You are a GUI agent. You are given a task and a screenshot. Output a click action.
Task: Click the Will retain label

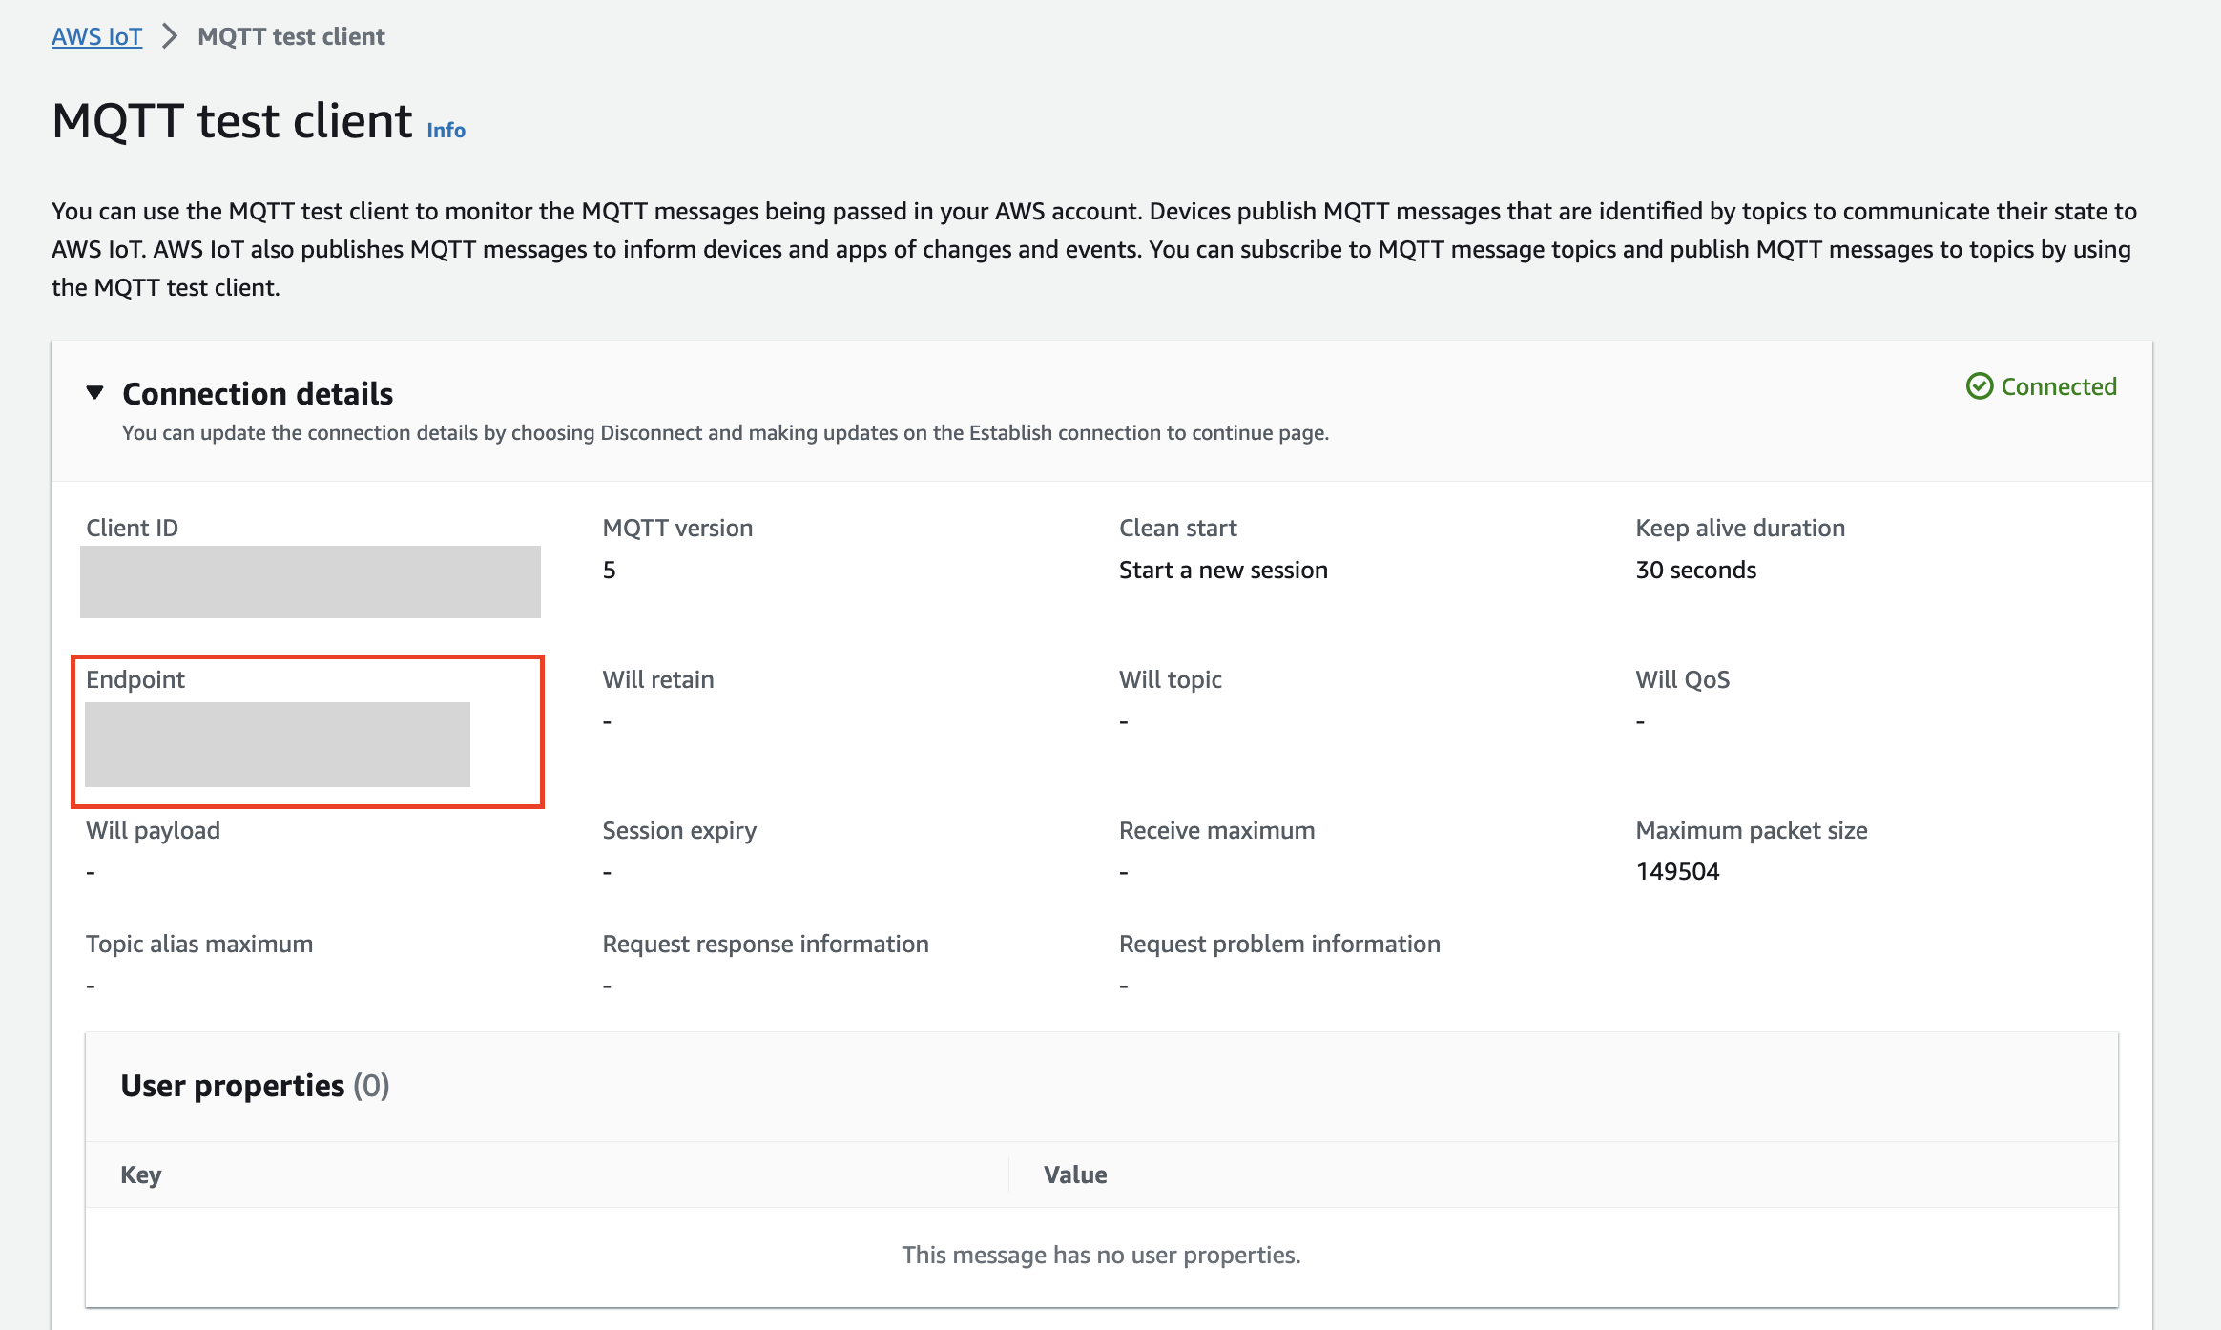coord(657,679)
